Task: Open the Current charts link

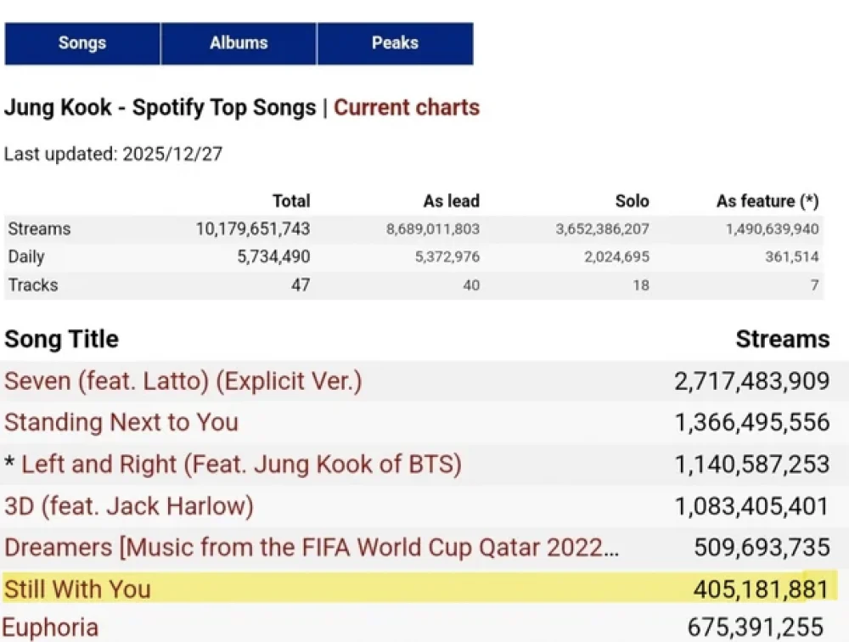Action: point(406,107)
